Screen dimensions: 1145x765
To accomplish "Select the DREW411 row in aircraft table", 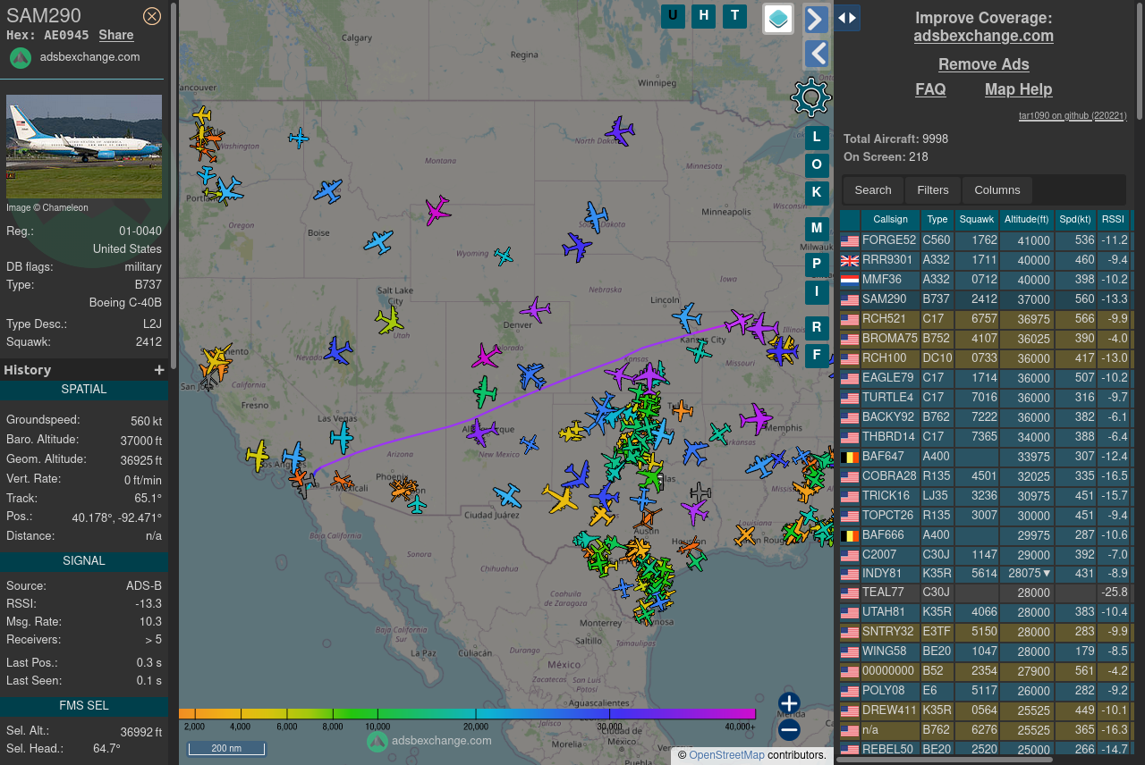I will pyautogui.click(x=986, y=710).
